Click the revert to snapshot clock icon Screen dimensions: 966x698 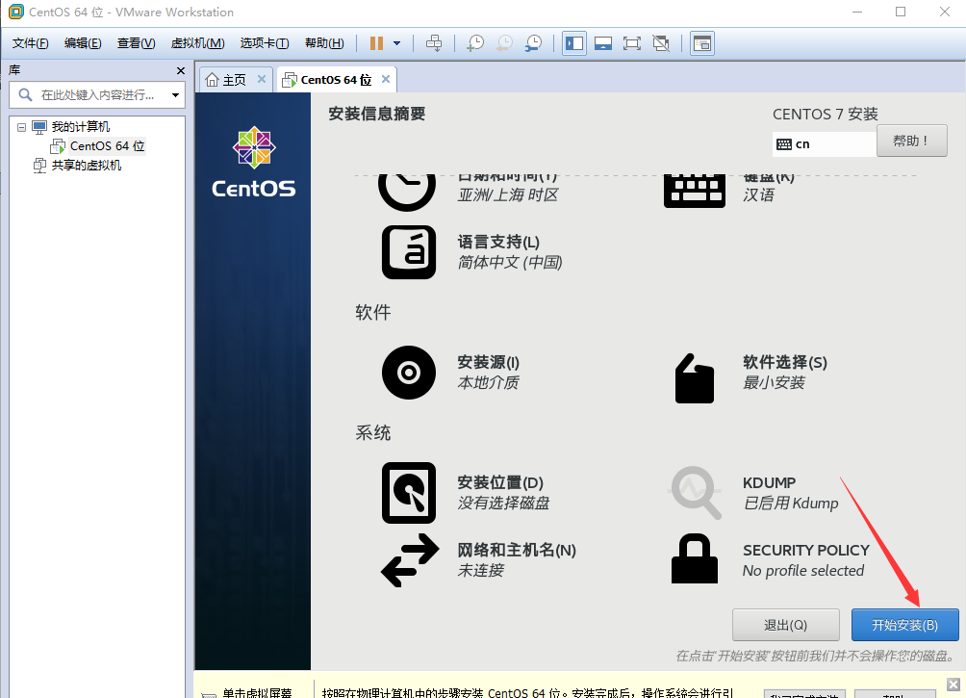pos(504,43)
